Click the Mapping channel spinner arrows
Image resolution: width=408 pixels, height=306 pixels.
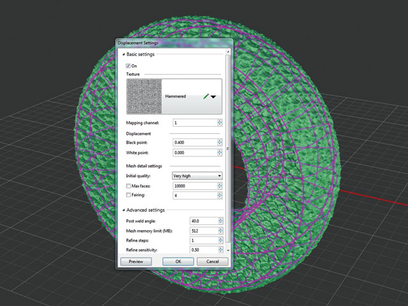click(x=220, y=123)
